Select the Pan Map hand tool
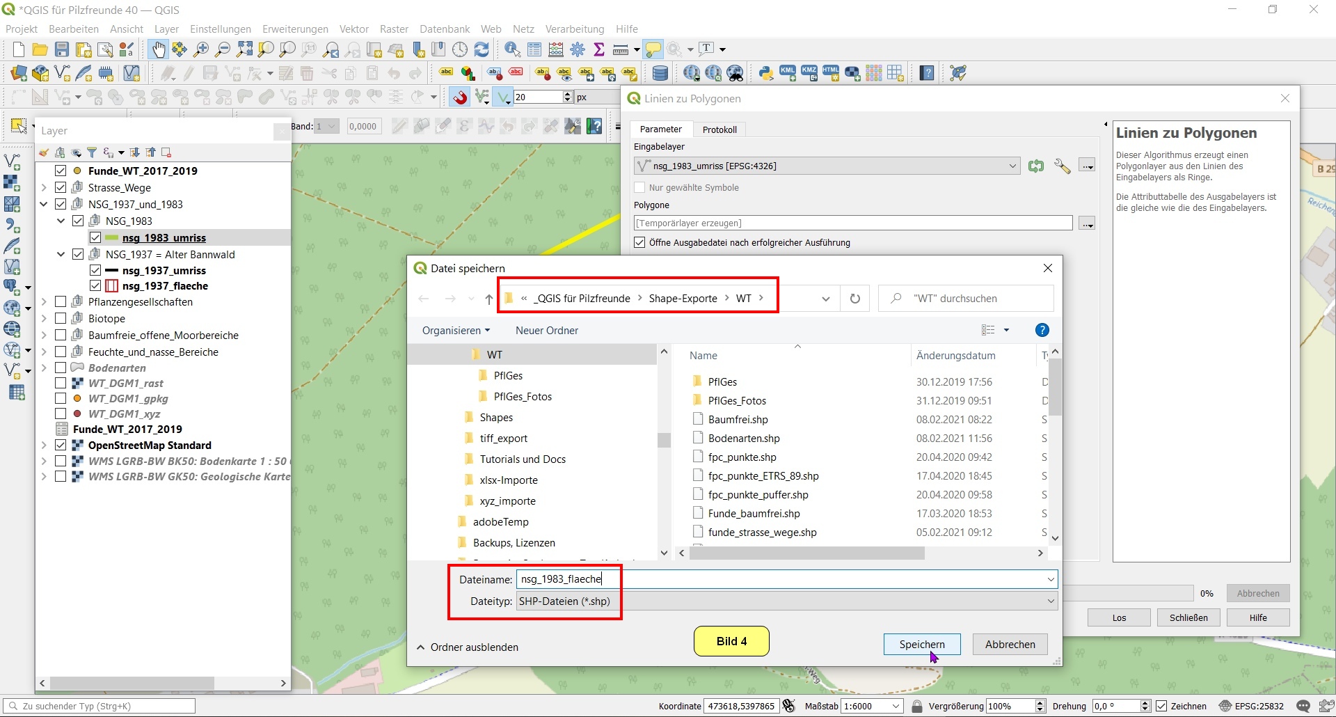 [x=159, y=49]
